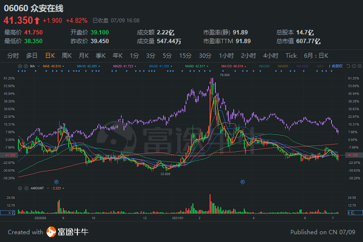
Task: Select the 月K tab
Action: 84,56
